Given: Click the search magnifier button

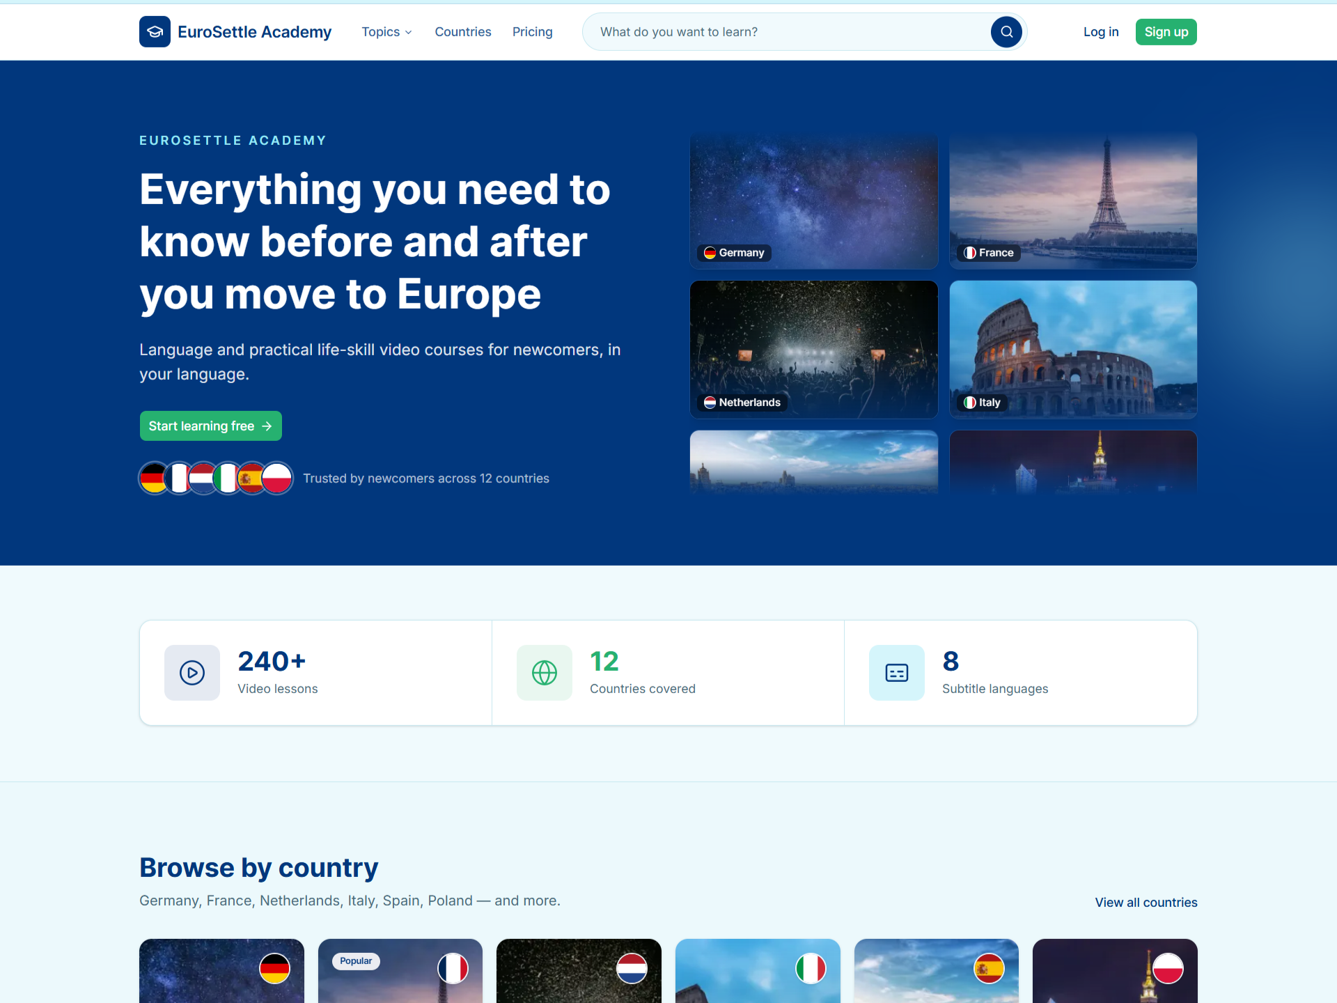Looking at the screenshot, I should point(1006,31).
